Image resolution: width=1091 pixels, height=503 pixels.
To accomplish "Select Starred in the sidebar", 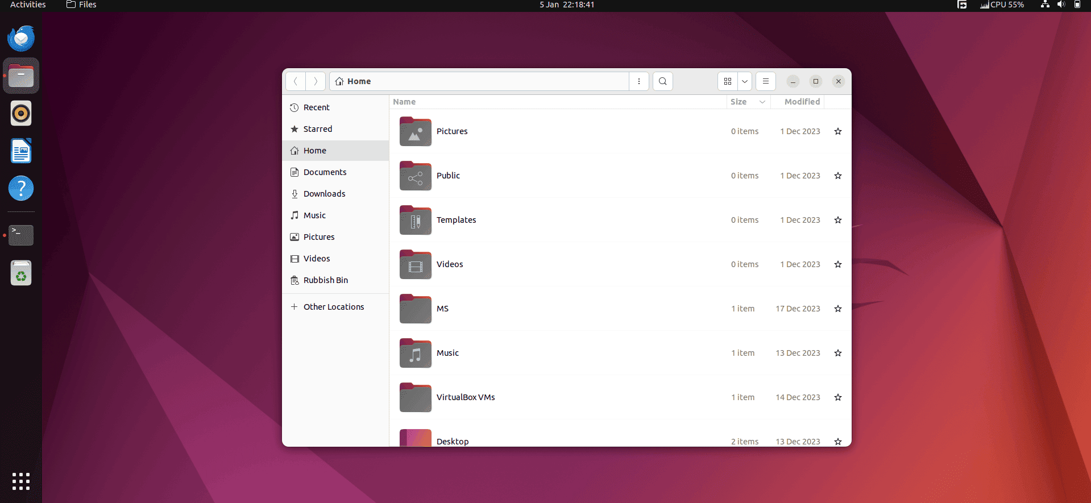I will (335, 129).
